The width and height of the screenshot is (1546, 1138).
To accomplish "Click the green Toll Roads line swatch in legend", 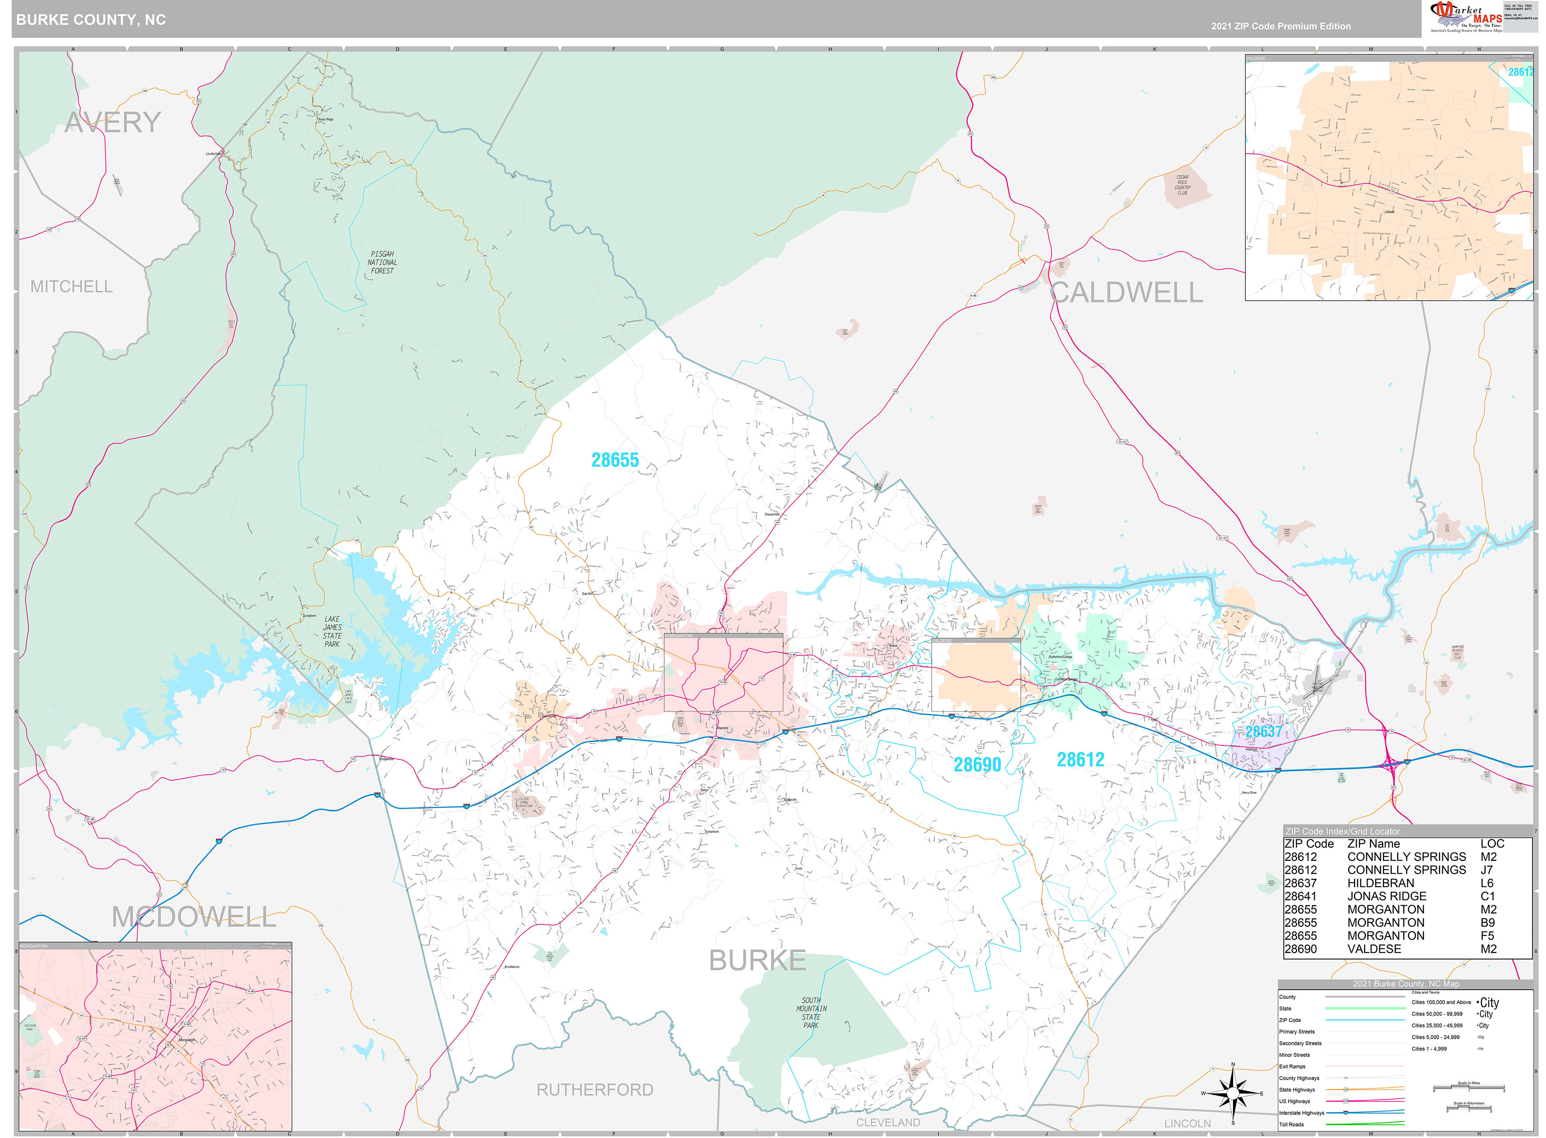I will (1365, 1124).
